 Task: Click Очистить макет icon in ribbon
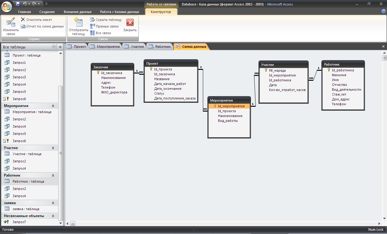(x=23, y=20)
